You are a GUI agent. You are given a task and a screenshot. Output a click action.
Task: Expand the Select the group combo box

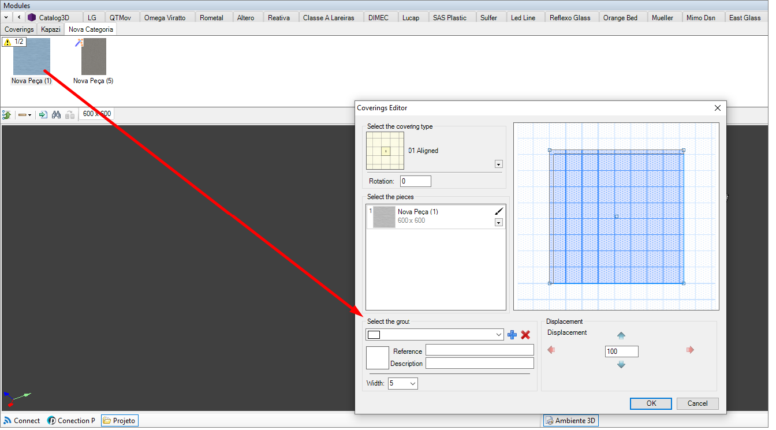[499, 335]
